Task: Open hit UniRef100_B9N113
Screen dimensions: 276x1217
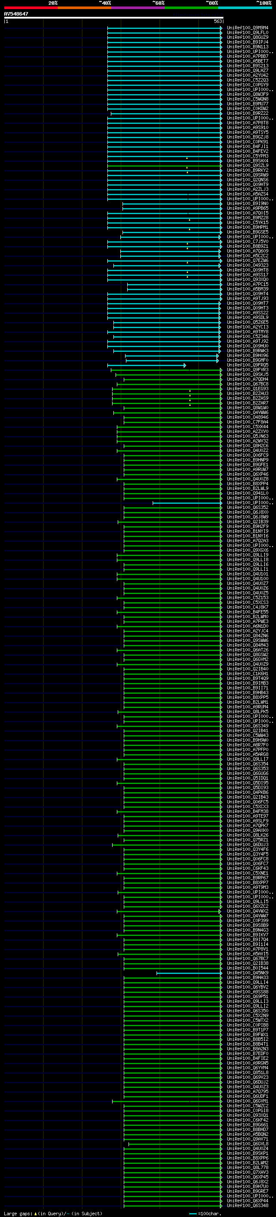Action: tap(248, 47)
